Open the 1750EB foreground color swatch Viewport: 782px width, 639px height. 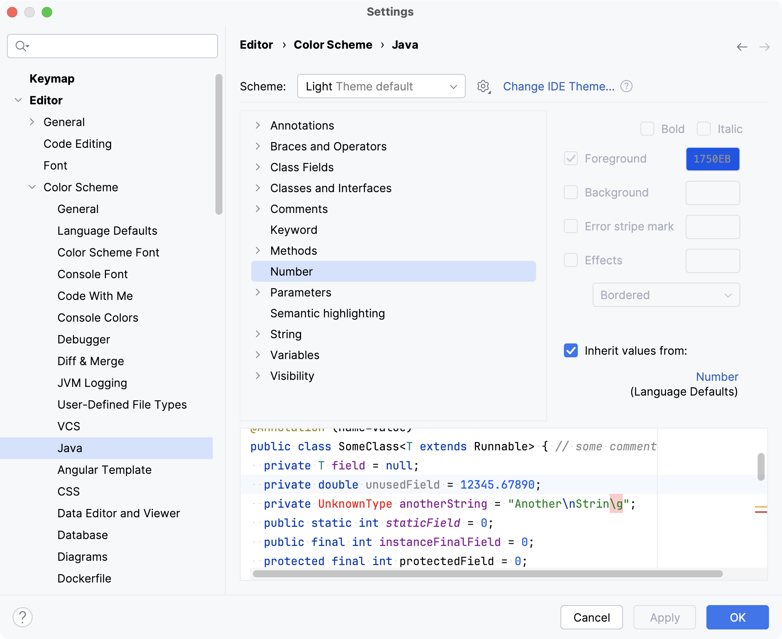[712, 159]
